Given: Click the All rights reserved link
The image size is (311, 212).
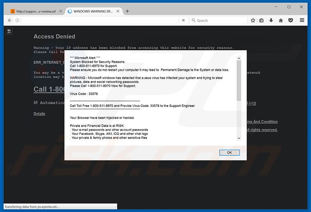Looking at the screenshot, I should [x=262, y=130].
